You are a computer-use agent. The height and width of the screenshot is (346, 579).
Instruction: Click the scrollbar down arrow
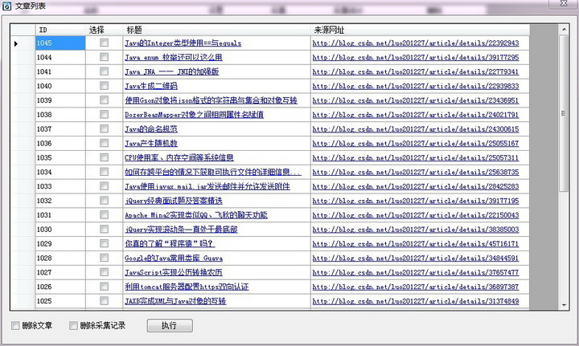coord(564,305)
